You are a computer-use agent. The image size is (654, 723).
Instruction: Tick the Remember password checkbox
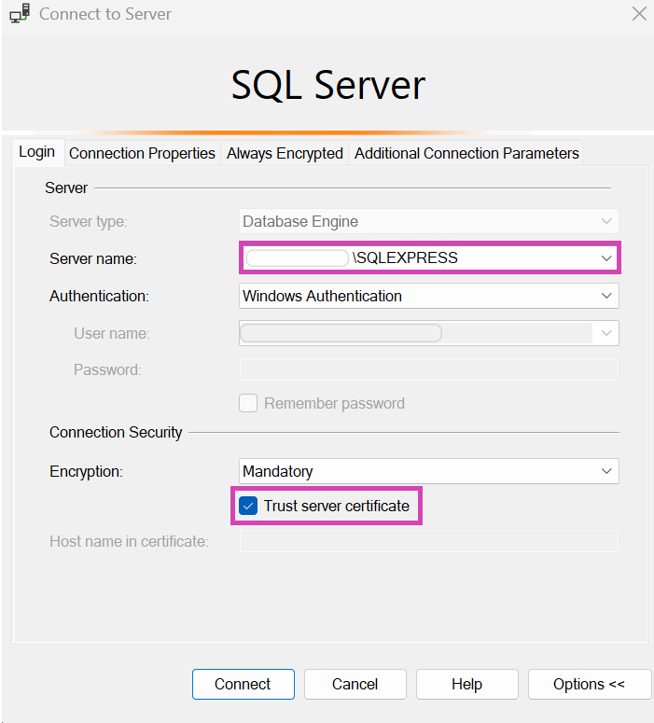pos(248,403)
